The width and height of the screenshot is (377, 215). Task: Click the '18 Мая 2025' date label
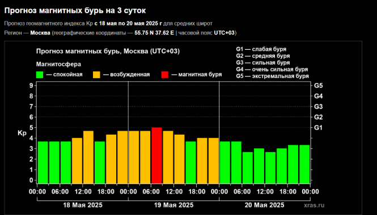point(83,205)
